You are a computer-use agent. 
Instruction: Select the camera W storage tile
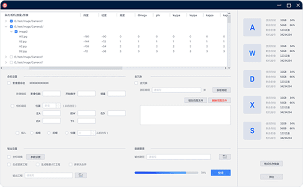[252, 53]
